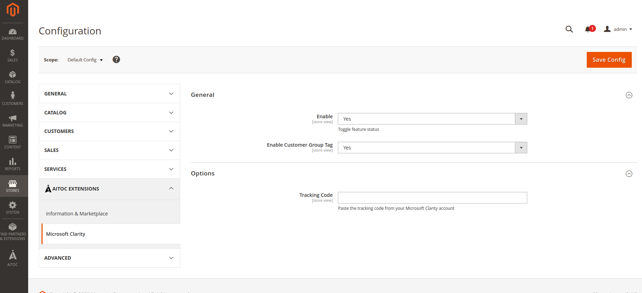Open the Enable Yes dropdown
Screen dimensions: 642x293
(432, 119)
